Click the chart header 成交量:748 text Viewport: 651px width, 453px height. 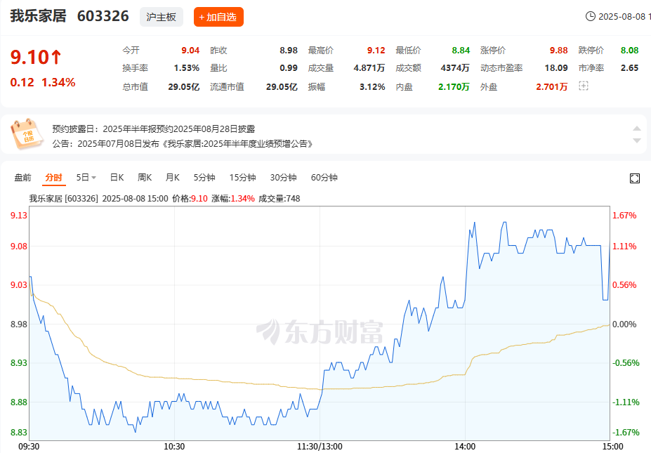point(280,199)
